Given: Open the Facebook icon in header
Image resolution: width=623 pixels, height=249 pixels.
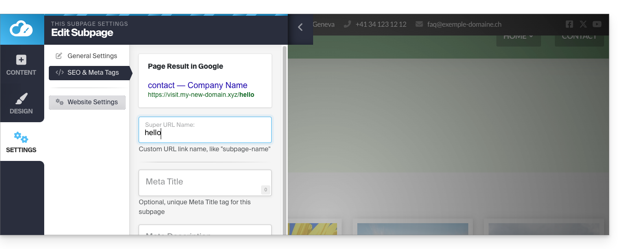Looking at the screenshot, I should tap(569, 24).
